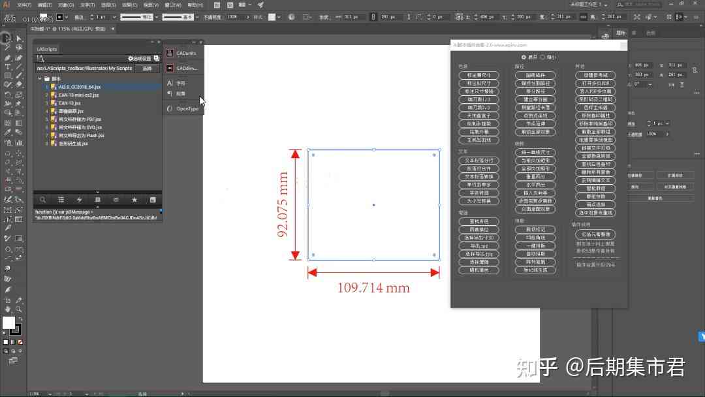Open the CADdim panel icon

pos(170,68)
